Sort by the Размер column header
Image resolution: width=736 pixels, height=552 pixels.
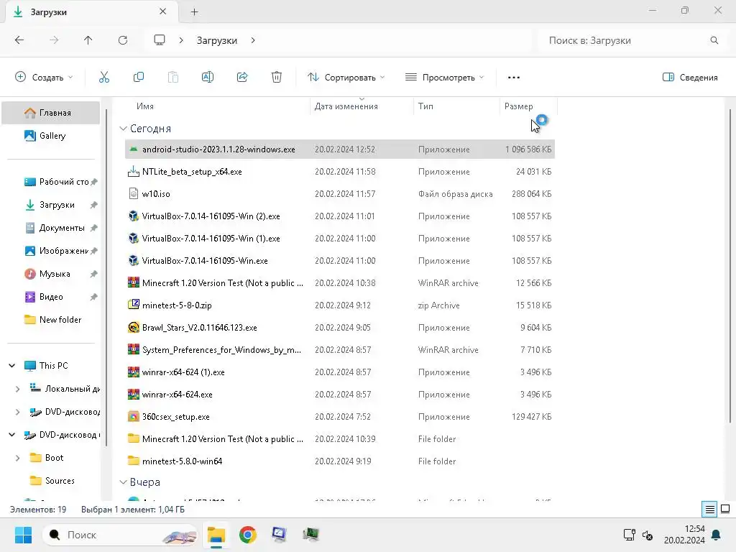click(x=519, y=106)
